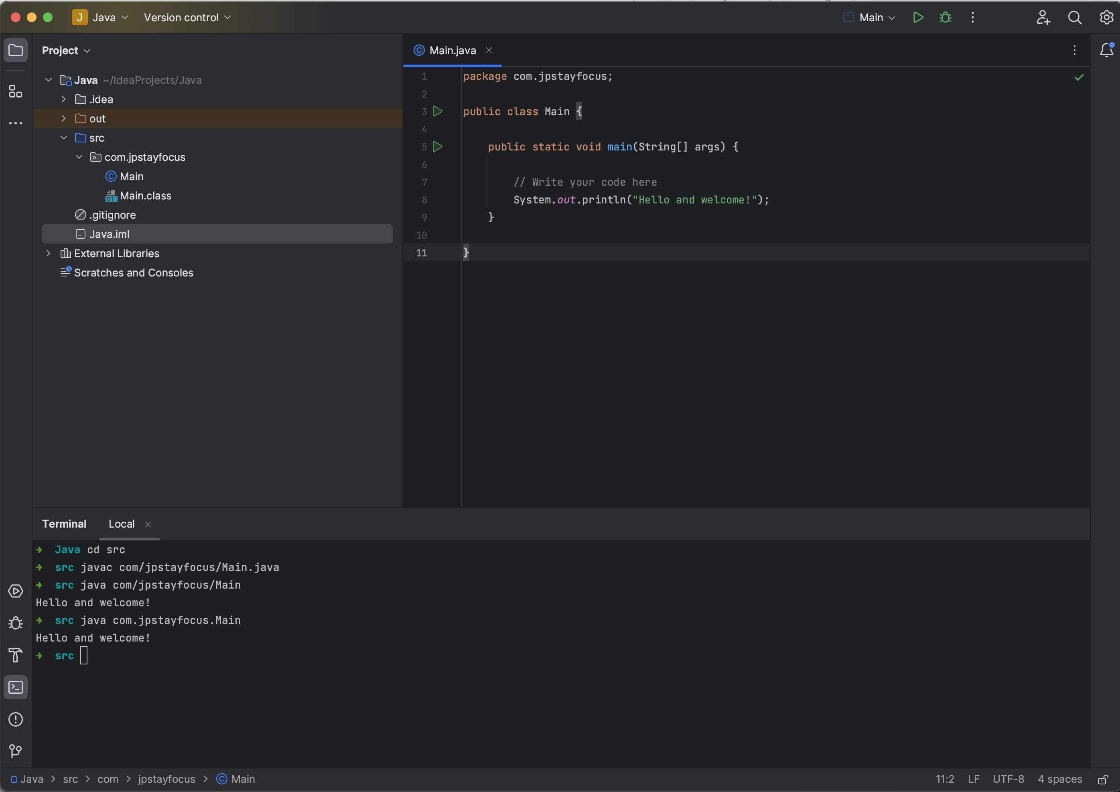This screenshot has height=792, width=1120.
Task: Toggle the Terminal tool window icon
Action: (x=16, y=688)
